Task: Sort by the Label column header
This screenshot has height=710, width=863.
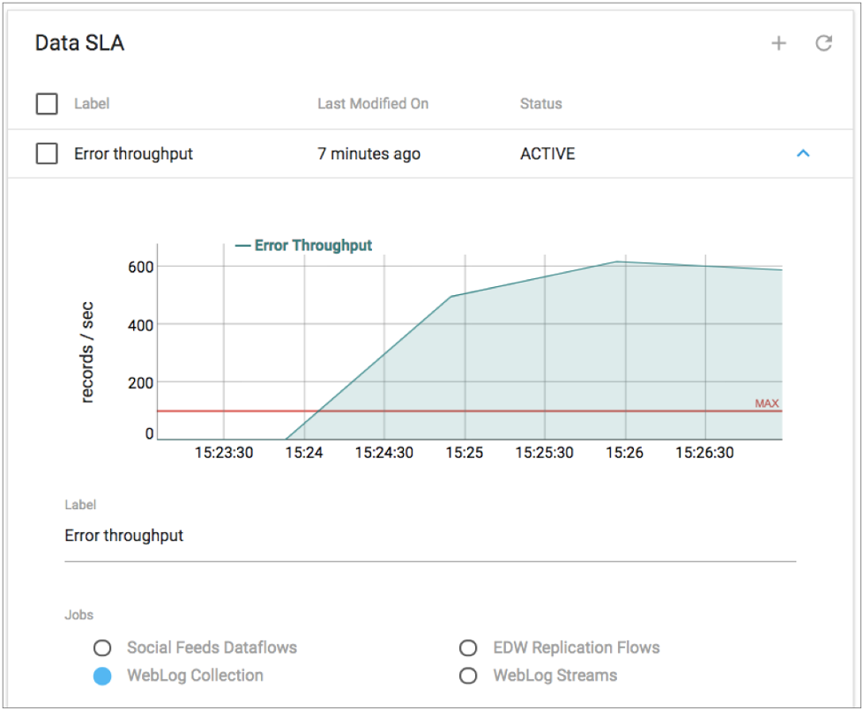Action: coord(91,104)
